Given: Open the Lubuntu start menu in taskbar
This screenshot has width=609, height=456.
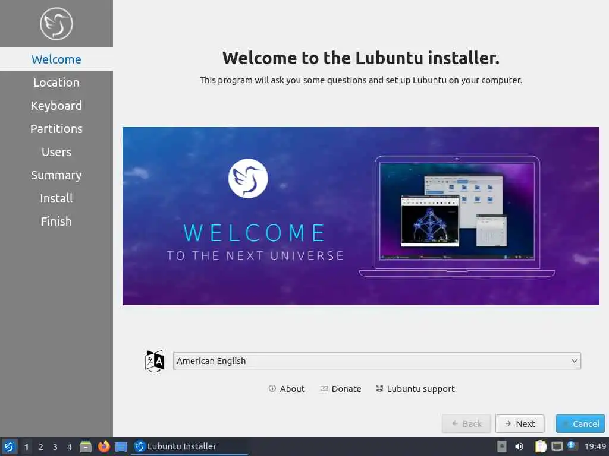Looking at the screenshot, I should point(9,446).
